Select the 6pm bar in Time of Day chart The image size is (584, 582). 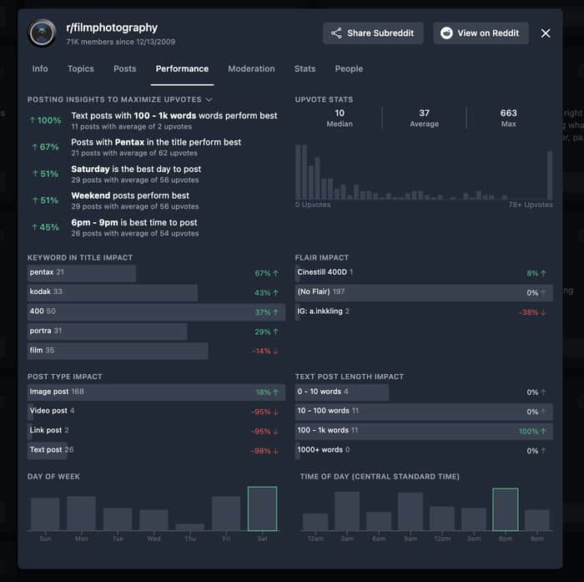coord(505,509)
